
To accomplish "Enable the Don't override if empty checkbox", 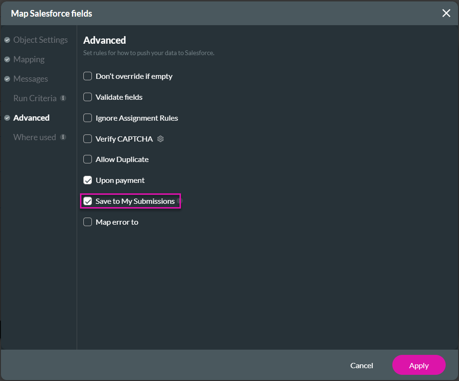I will (x=88, y=76).
